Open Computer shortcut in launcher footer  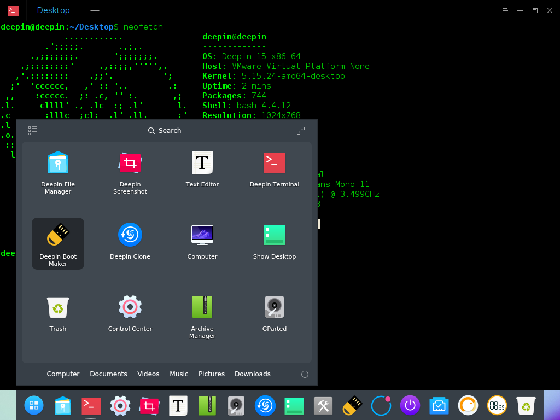[63, 374]
